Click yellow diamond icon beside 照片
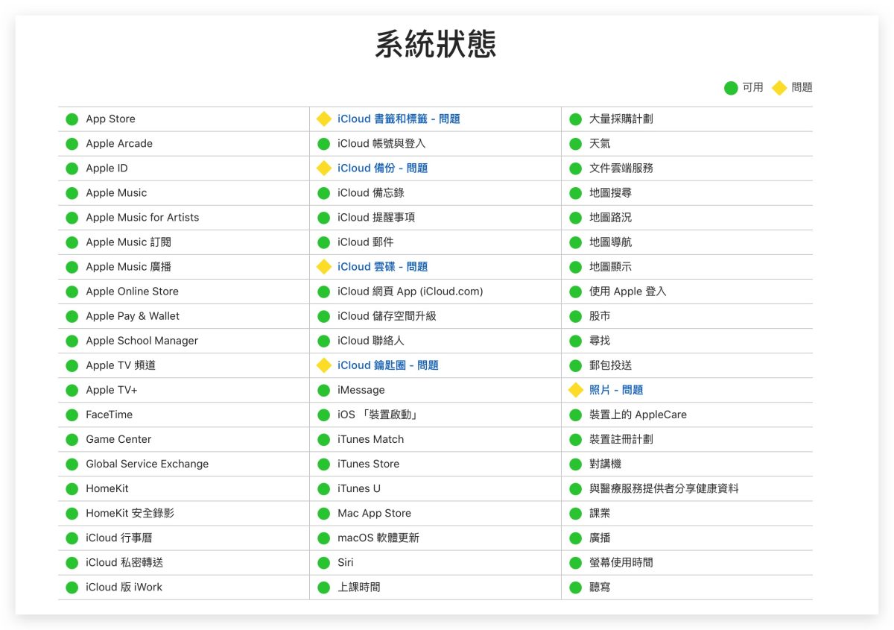Screen dimensions: 894x630 [x=575, y=390]
